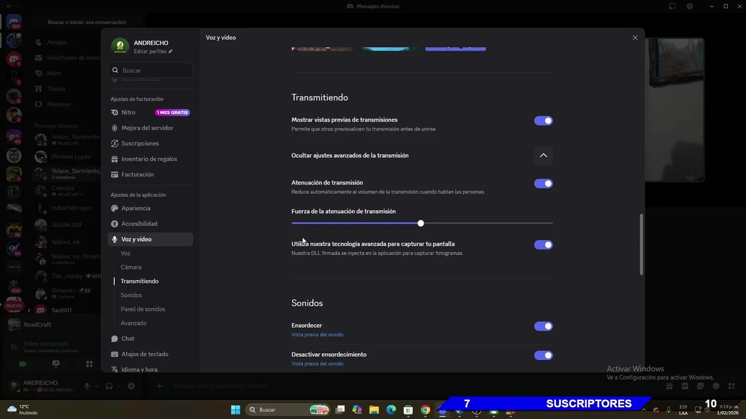746x419 pixels.
Task: Open Apariencia settings
Action: (150, 208)
